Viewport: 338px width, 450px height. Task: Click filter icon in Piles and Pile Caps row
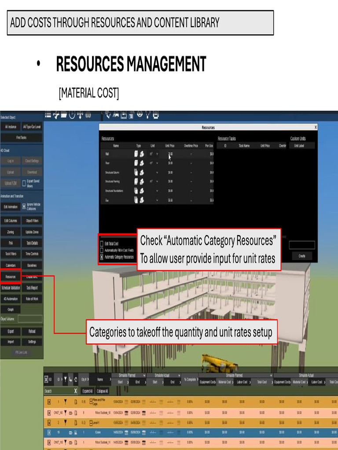click(x=65, y=402)
